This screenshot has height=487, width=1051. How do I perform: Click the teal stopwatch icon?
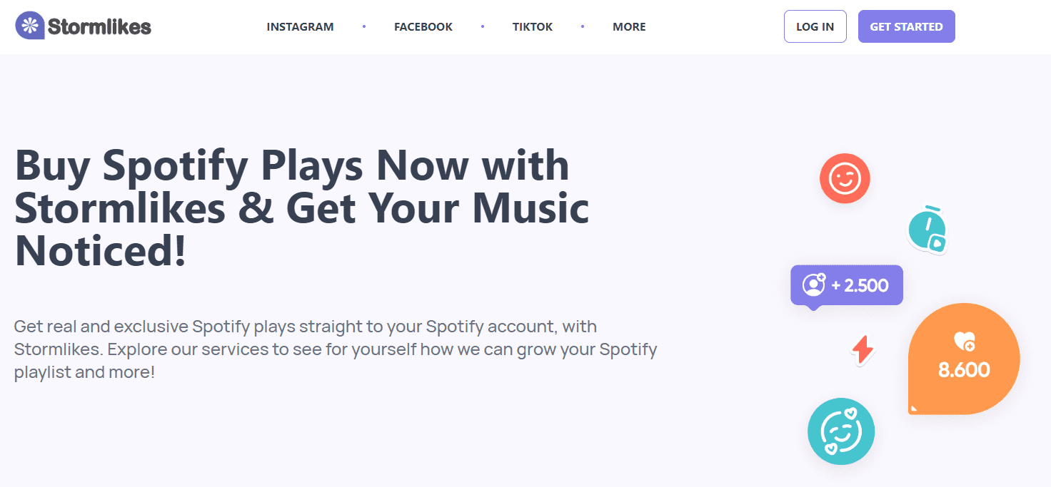coord(927,230)
